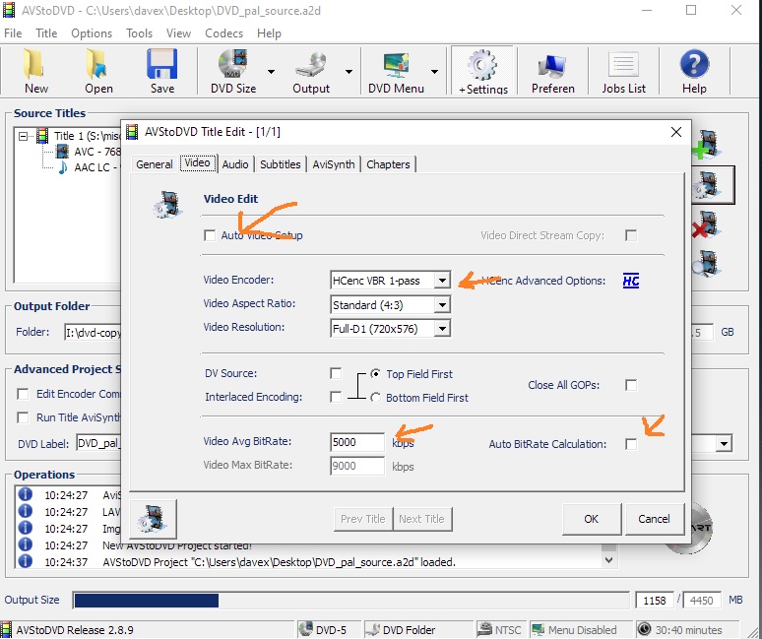Click the remove title icon with red X
Image resolution: width=762 pixels, height=639 pixels.
[707, 224]
